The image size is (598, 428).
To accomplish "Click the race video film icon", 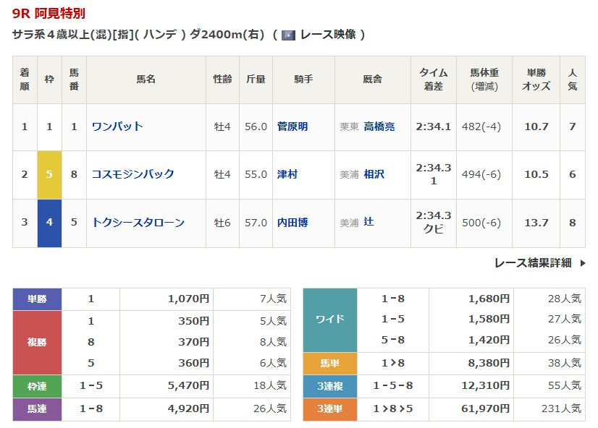I will click(288, 35).
